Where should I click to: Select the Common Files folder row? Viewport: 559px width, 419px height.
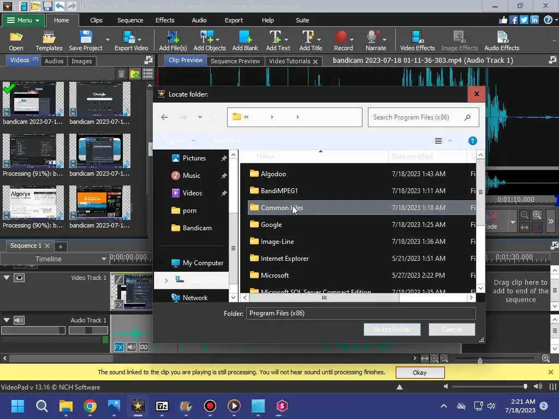[361, 208]
